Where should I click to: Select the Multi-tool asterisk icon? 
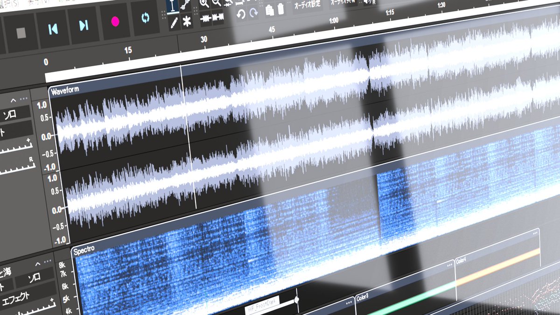pos(187,21)
